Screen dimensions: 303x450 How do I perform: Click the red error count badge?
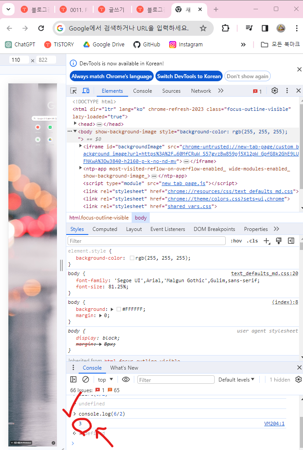(x=257, y=91)
